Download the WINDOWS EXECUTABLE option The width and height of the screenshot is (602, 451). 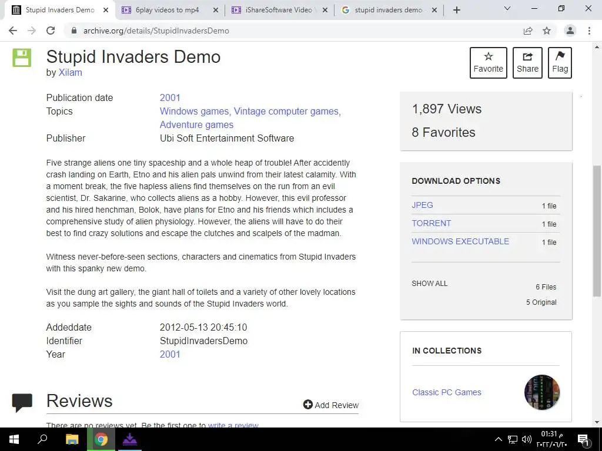pos(460,241)
